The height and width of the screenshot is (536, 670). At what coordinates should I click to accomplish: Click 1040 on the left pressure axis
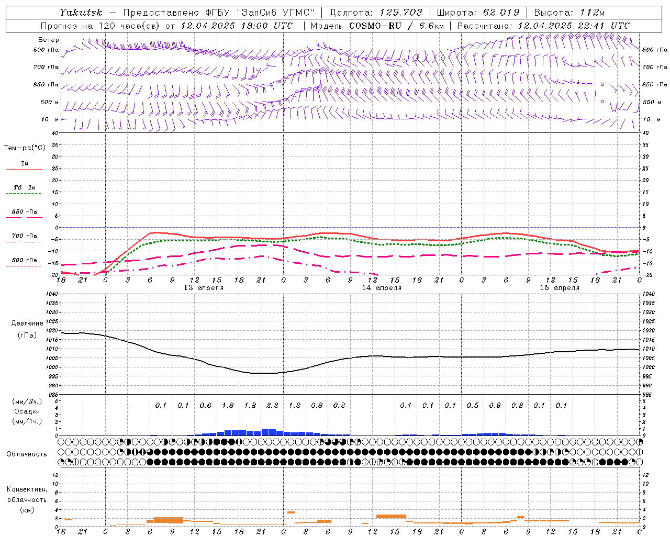53,294
